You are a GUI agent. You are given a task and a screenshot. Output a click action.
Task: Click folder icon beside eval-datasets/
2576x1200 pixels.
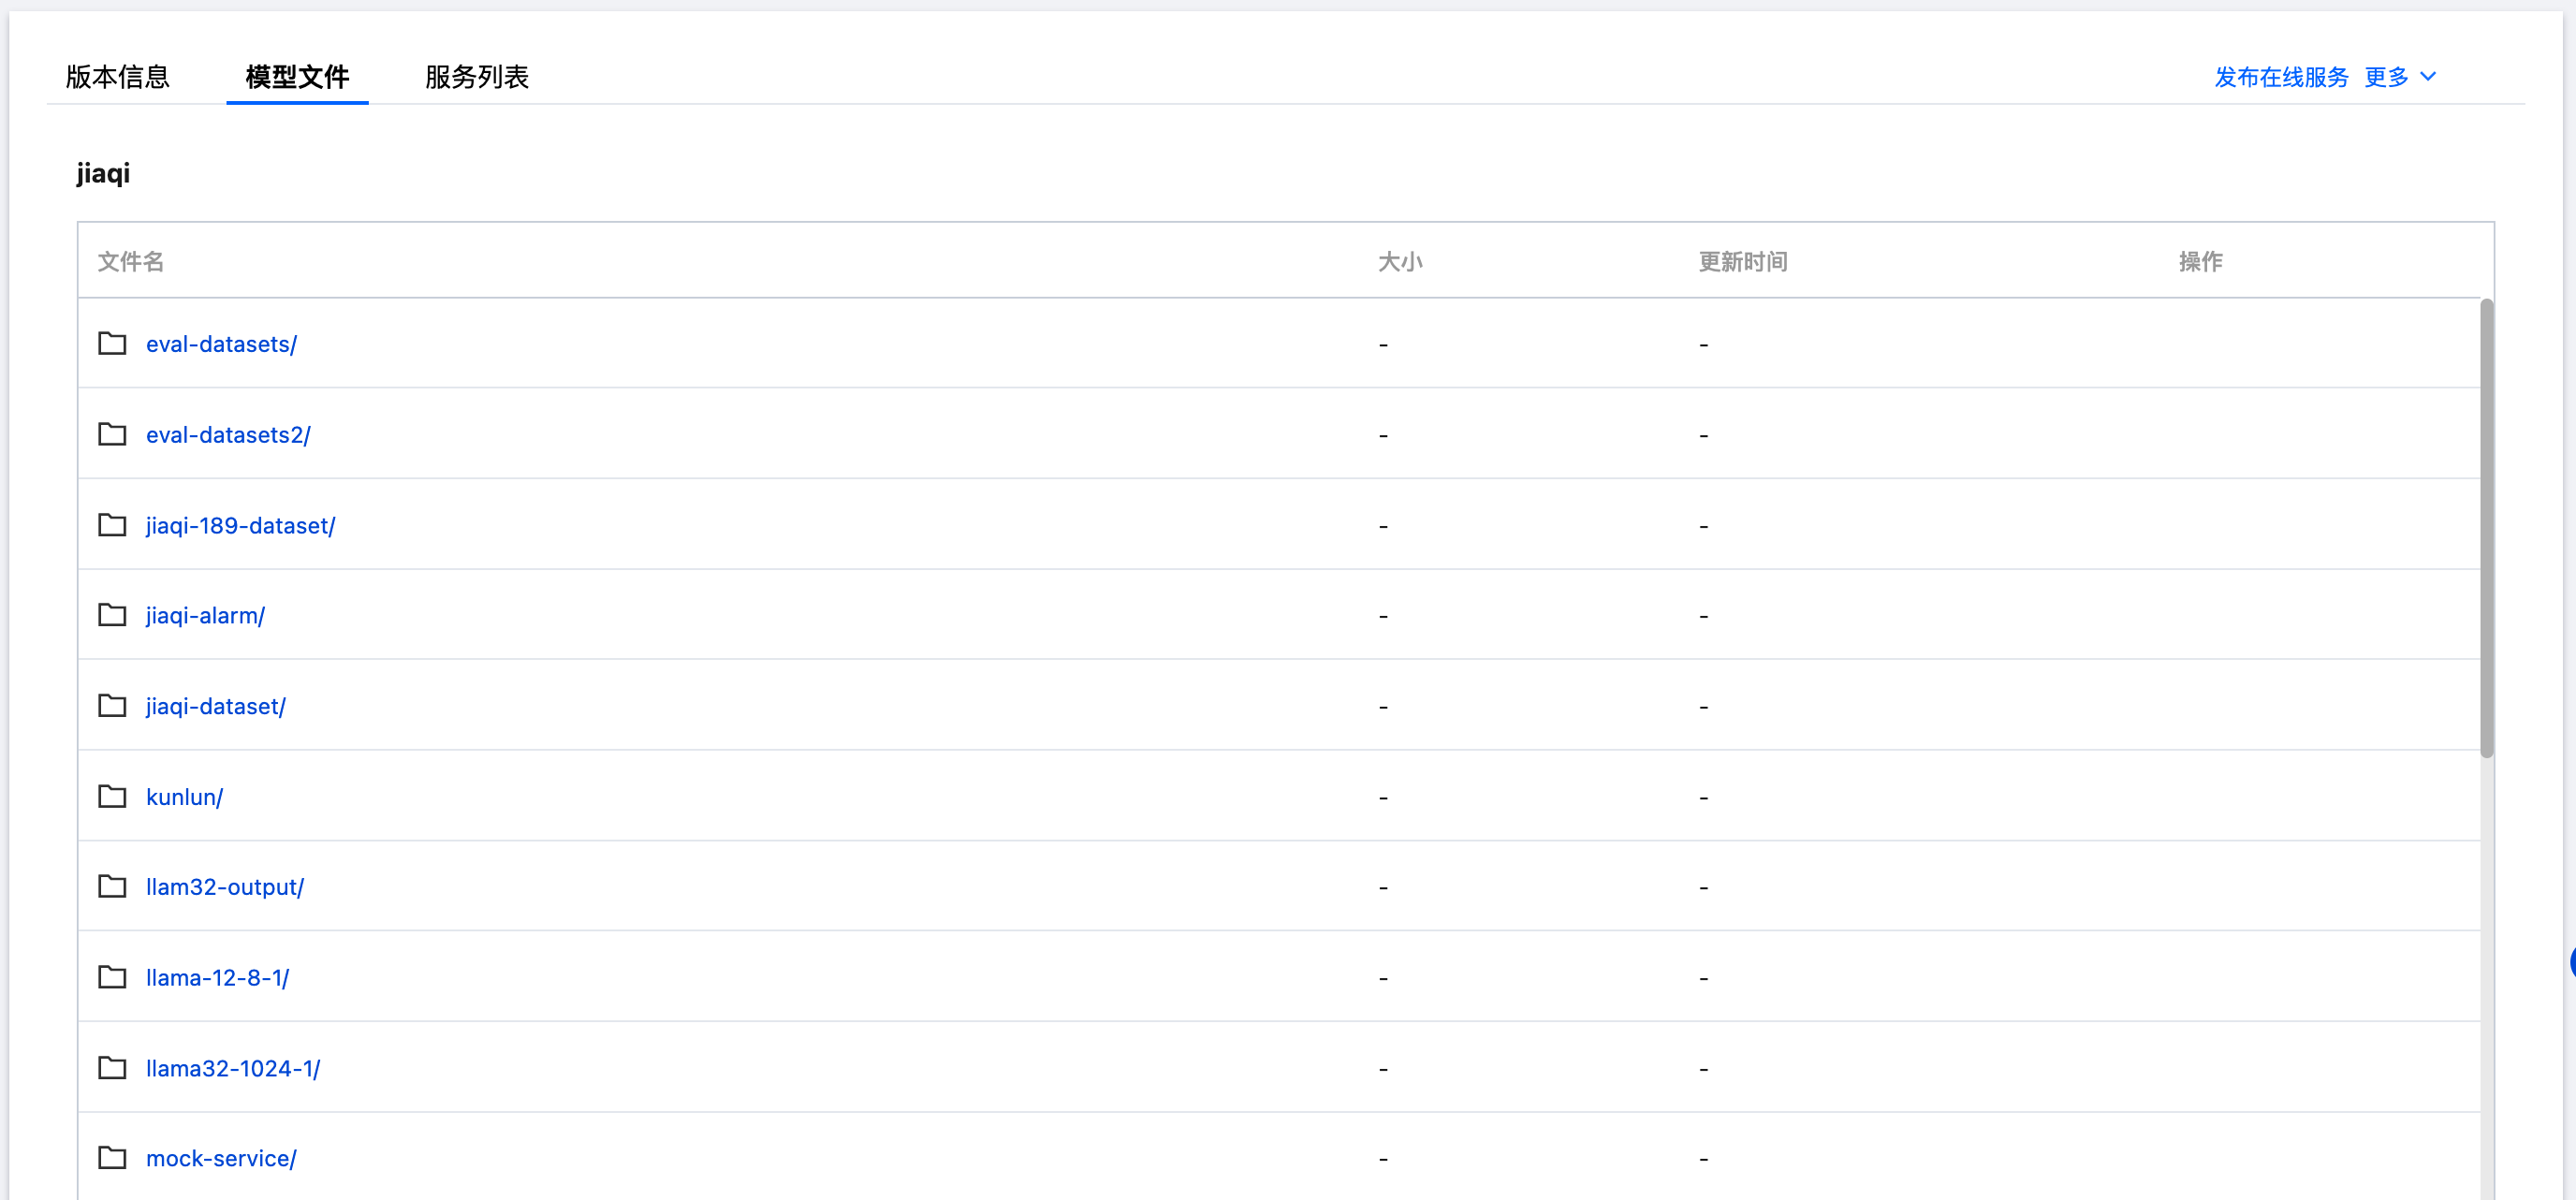112,344
